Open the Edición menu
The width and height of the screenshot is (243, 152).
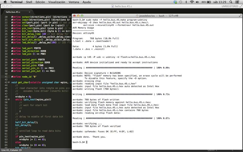(40, 2)
